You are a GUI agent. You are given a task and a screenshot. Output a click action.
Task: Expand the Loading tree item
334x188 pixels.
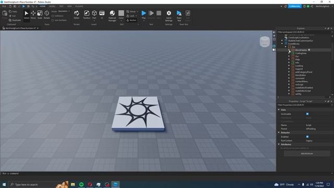point(289,66)
